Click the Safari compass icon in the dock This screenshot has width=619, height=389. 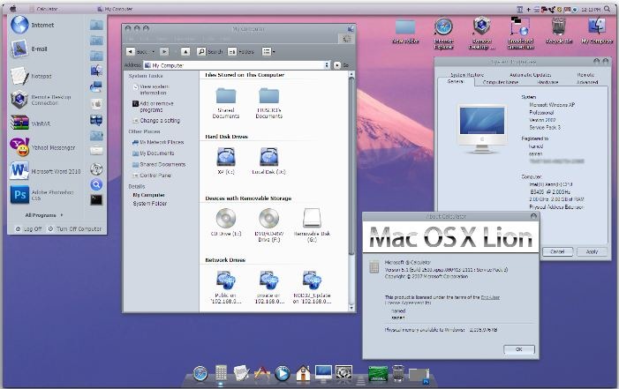[x=200, y=373]
